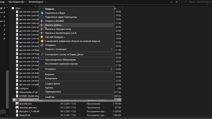
Task: Click the Скриншотер share icon
Action: pos(42,17)
